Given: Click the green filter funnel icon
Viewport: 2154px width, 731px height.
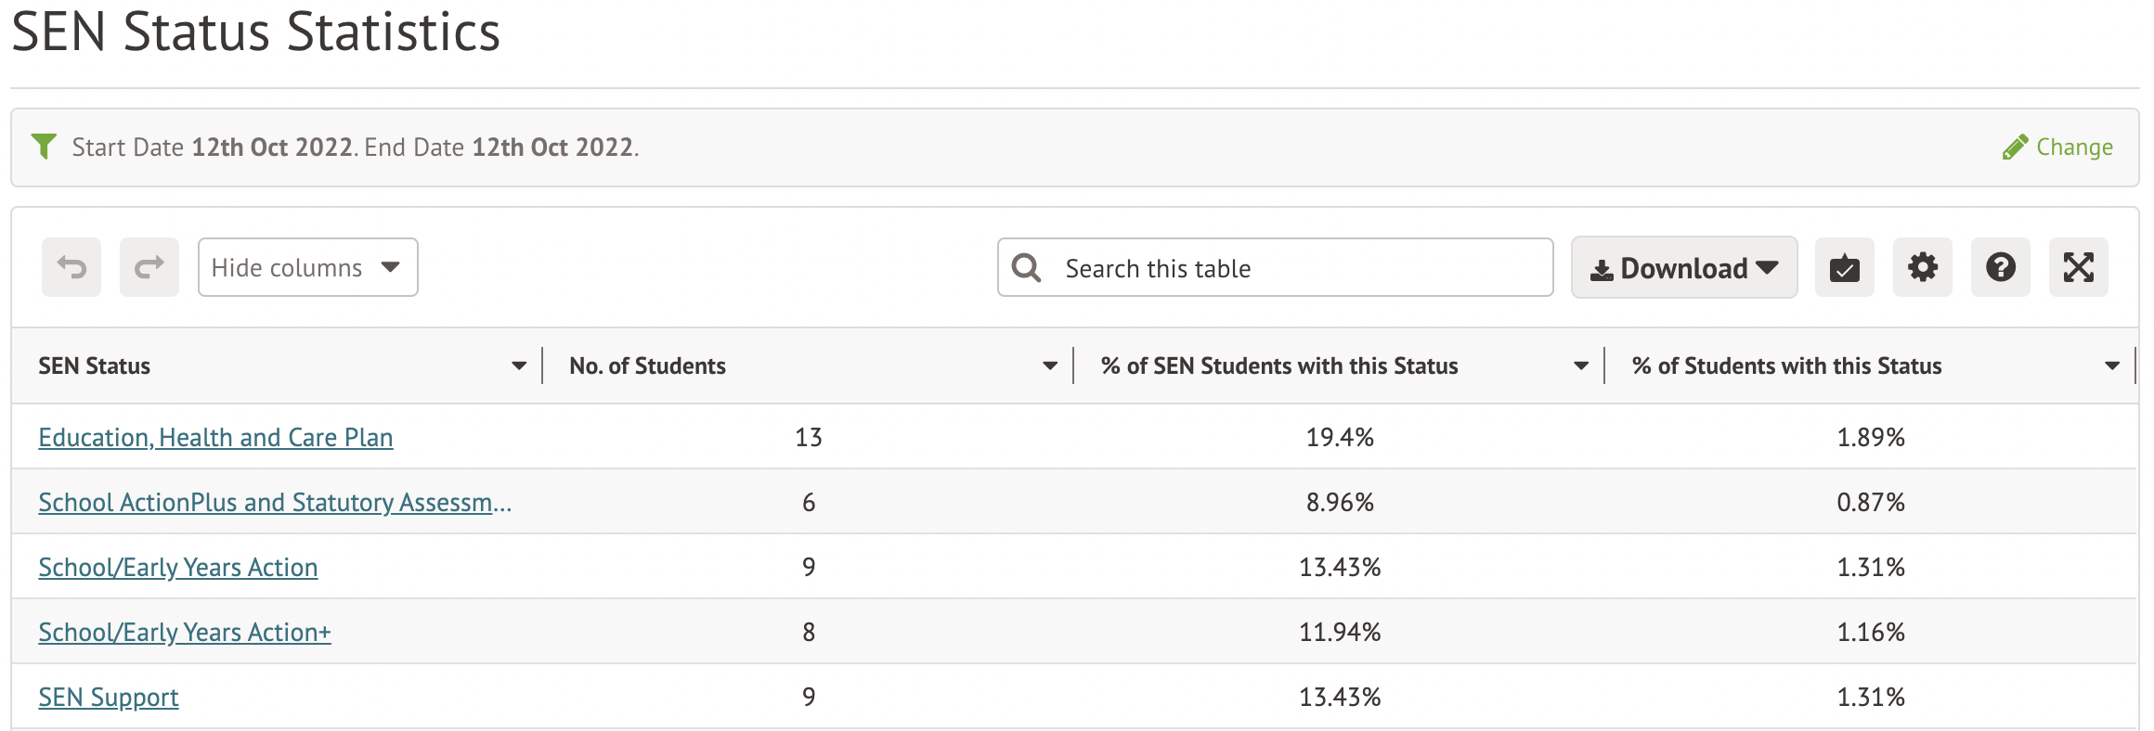Looking at the screenshot, I should (44, 147).
